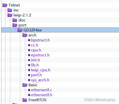Click the lwip-2.1.2 folder icon

tap(10, 15)
